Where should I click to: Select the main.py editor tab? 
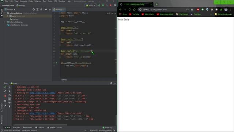pyautogui.click(x=59, y=10)
